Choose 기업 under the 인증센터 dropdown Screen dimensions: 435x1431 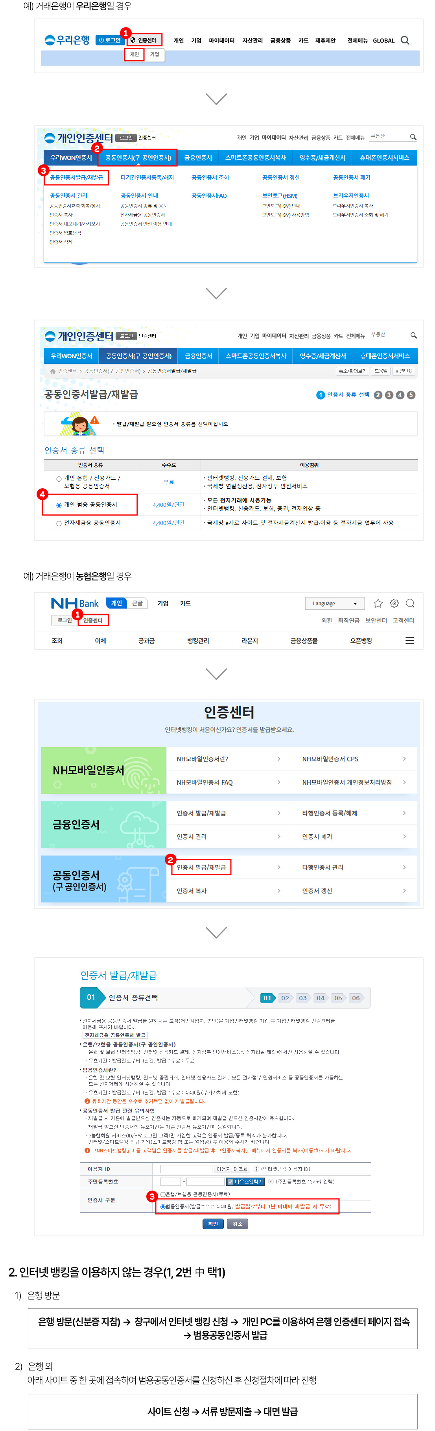pyautogui.click(x=155, y=54)
